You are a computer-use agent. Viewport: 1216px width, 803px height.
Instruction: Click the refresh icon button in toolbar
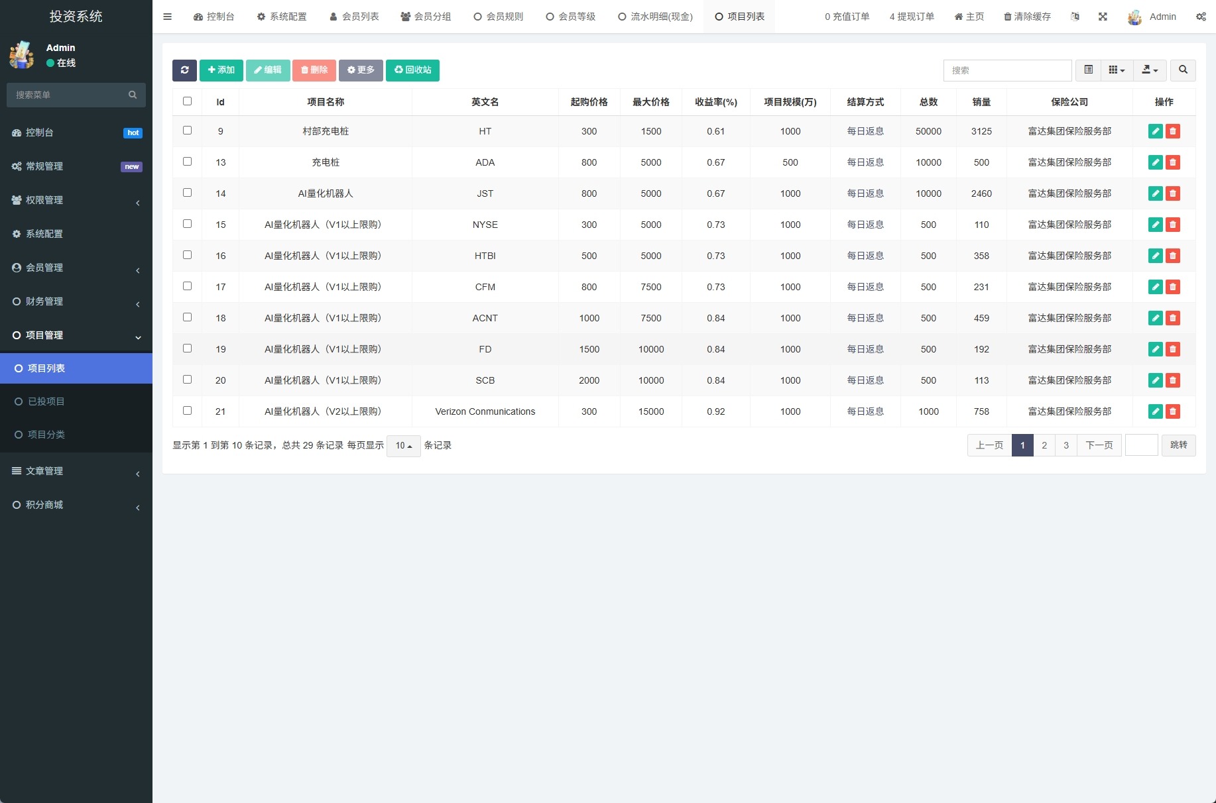click(184, 70)
